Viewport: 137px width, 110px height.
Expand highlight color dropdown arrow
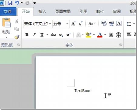(94, 35)
